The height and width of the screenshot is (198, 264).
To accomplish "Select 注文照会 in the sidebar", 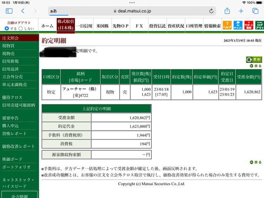I will [19, 38].
